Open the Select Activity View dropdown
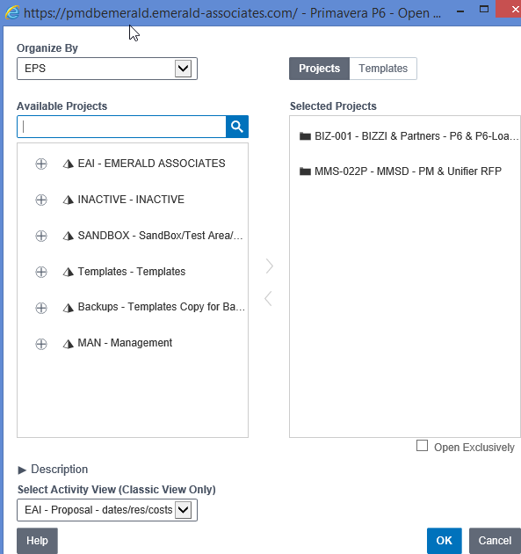Viewport: 521px width, 554px height. (x=184, y=510)
